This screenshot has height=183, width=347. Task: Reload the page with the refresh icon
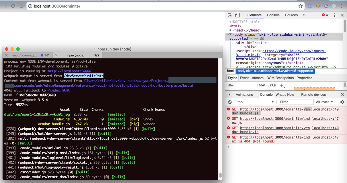[x=13, y=6]
